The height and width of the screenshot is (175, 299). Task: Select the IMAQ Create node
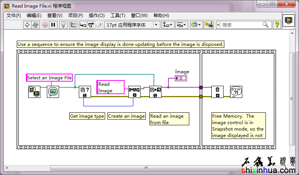tap(134, 91)
